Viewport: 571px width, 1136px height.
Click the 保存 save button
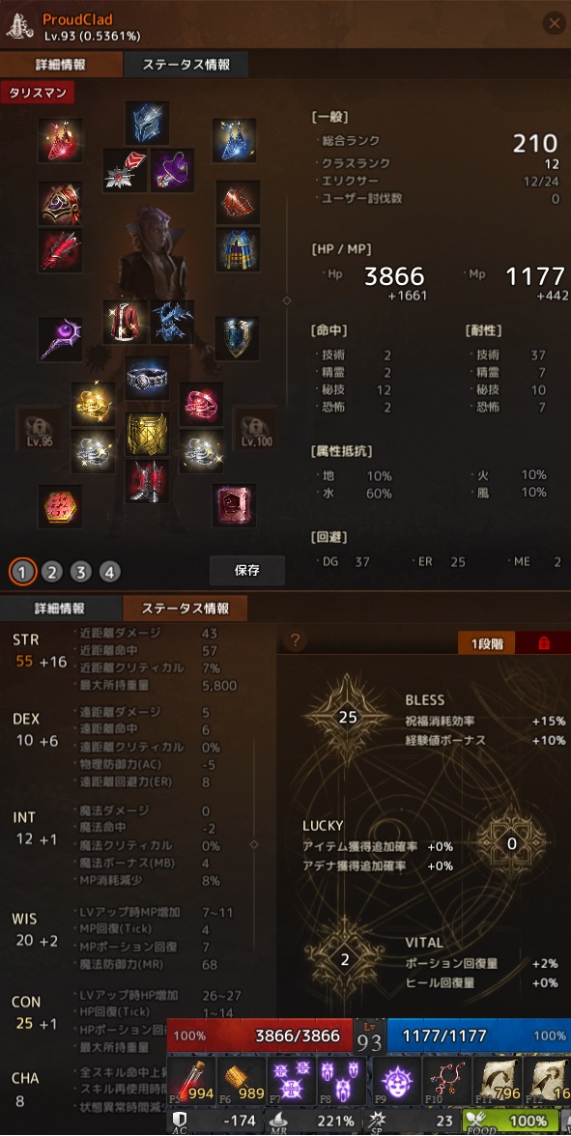[247, 570]
